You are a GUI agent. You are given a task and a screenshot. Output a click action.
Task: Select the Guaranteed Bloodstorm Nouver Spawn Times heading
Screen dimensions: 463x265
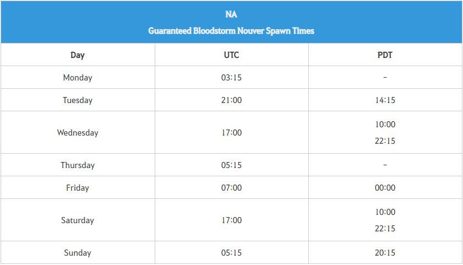(231, 31)
